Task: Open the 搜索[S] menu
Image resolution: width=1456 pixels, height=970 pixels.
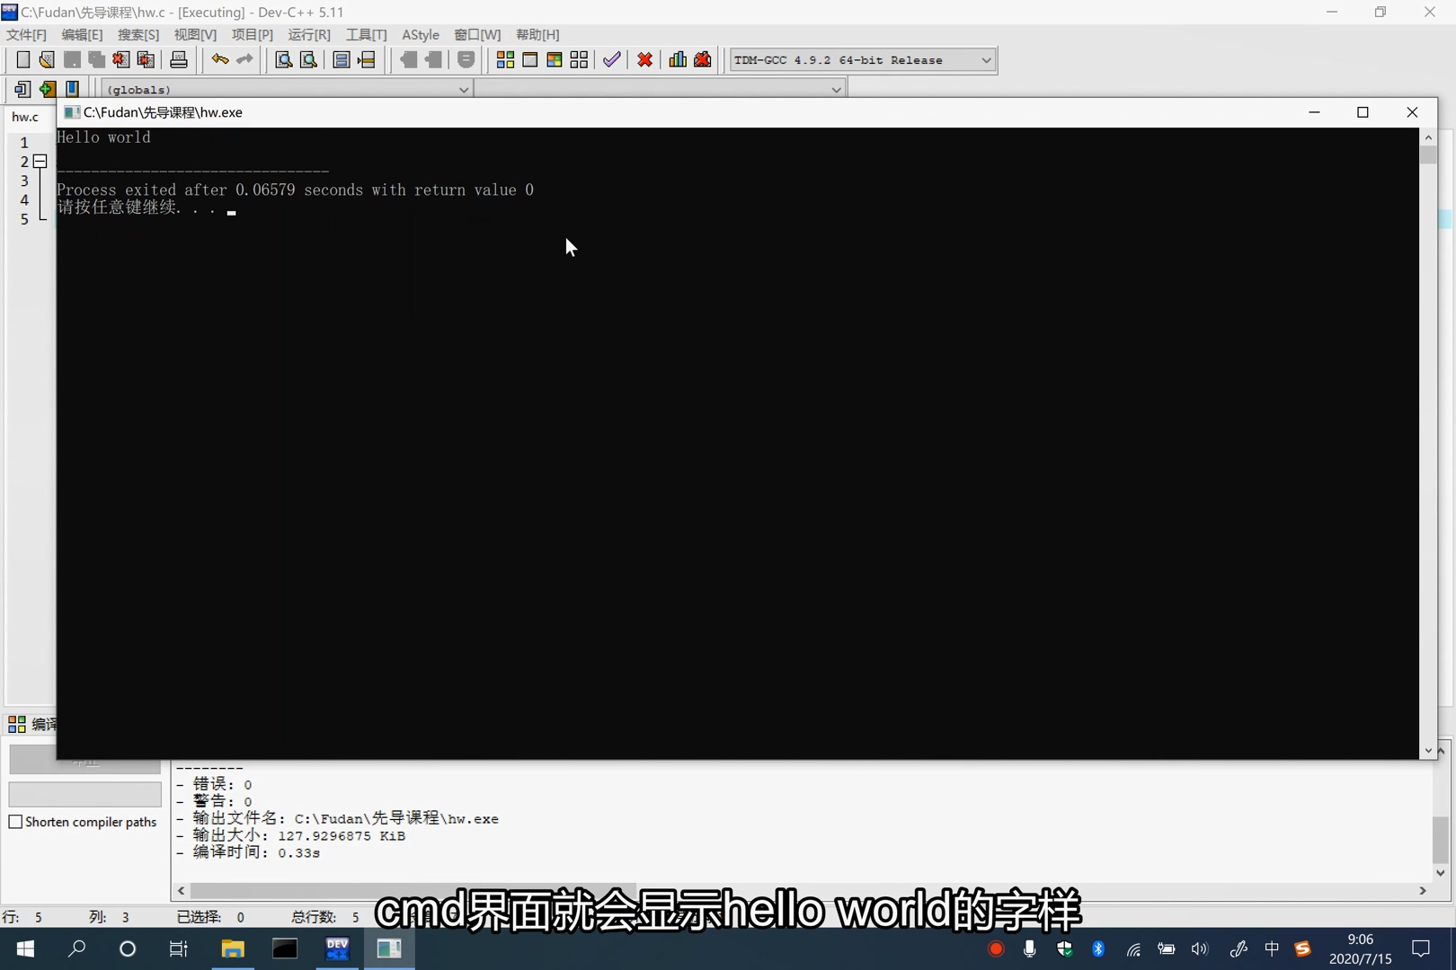Action: [138, 34]
